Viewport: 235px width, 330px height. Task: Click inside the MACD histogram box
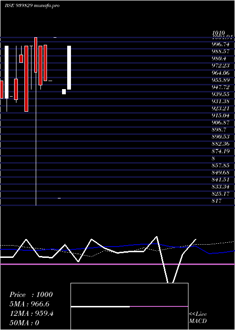point(129,306)
